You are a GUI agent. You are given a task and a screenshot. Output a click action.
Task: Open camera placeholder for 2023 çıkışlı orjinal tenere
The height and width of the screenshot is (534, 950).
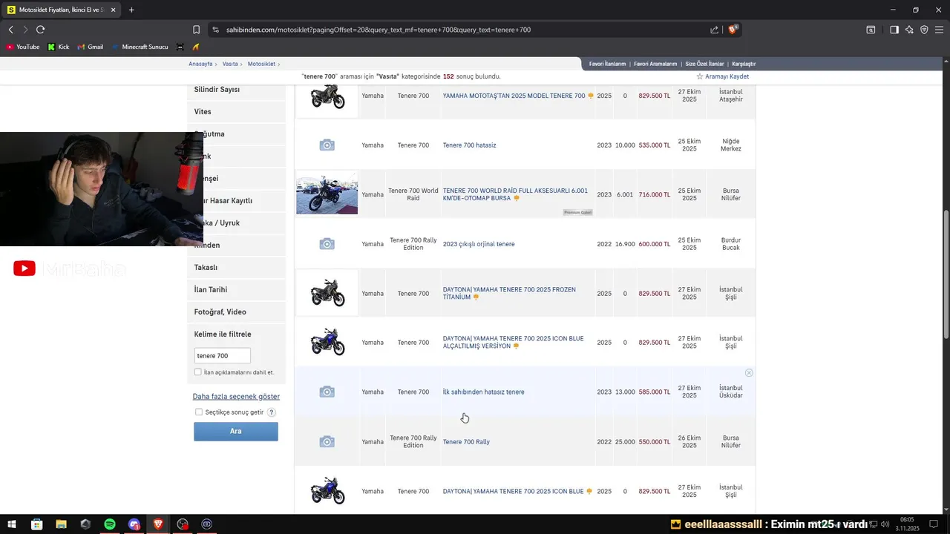(x=327, y=244)
